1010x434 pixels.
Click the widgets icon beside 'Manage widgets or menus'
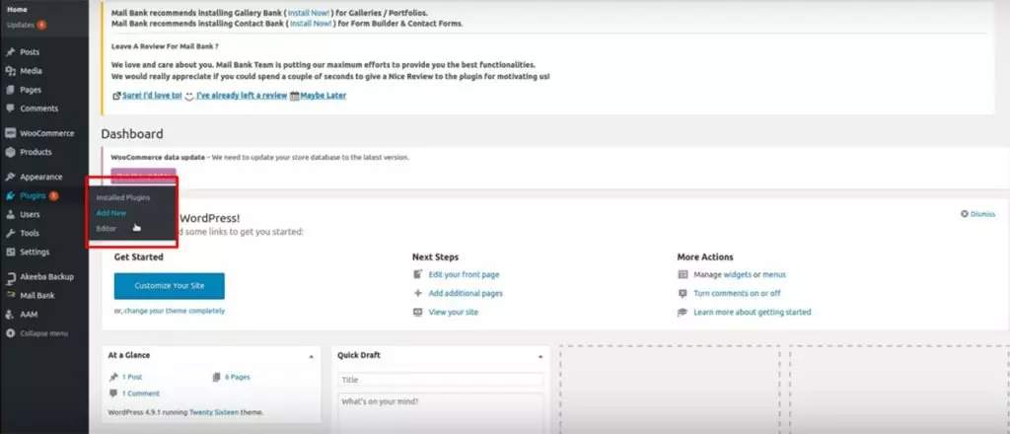pyautogui.click(x=683, y=274)
